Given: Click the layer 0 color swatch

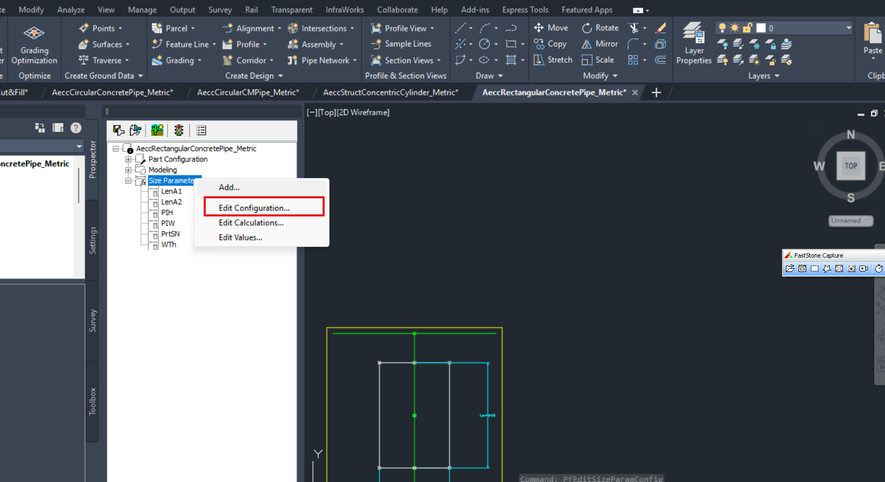Looking at the screenshot, I should pos(761,28).
